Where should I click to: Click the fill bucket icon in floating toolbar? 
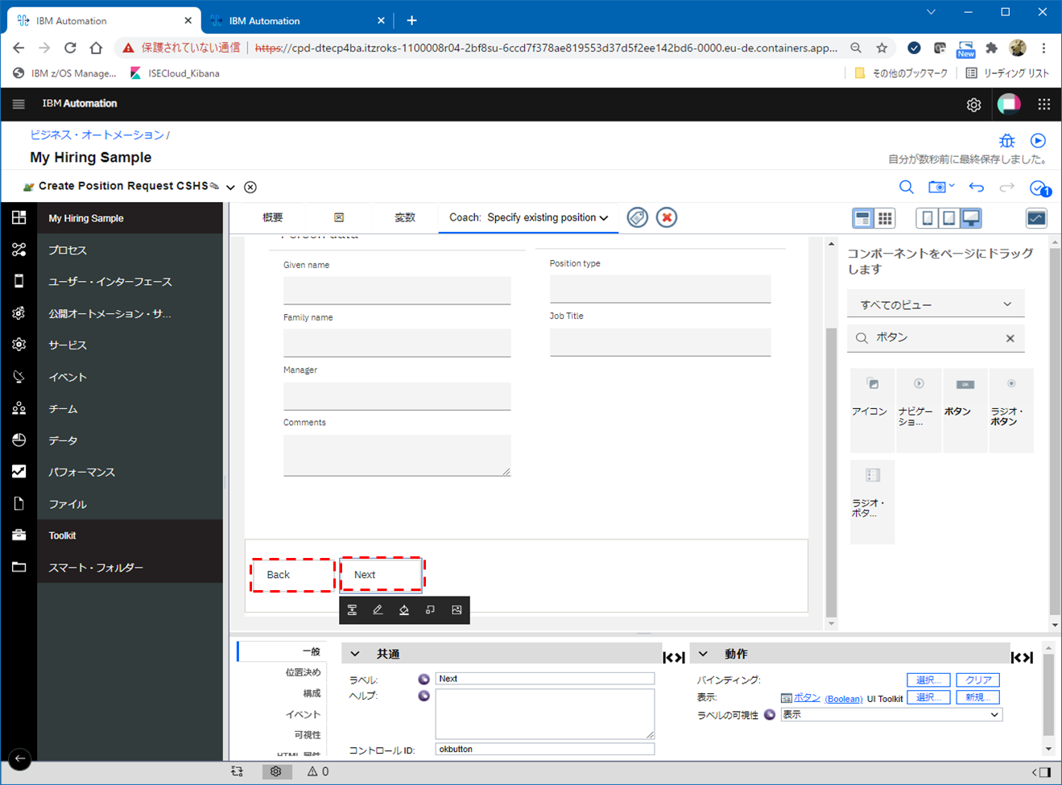tap(404, 610)
